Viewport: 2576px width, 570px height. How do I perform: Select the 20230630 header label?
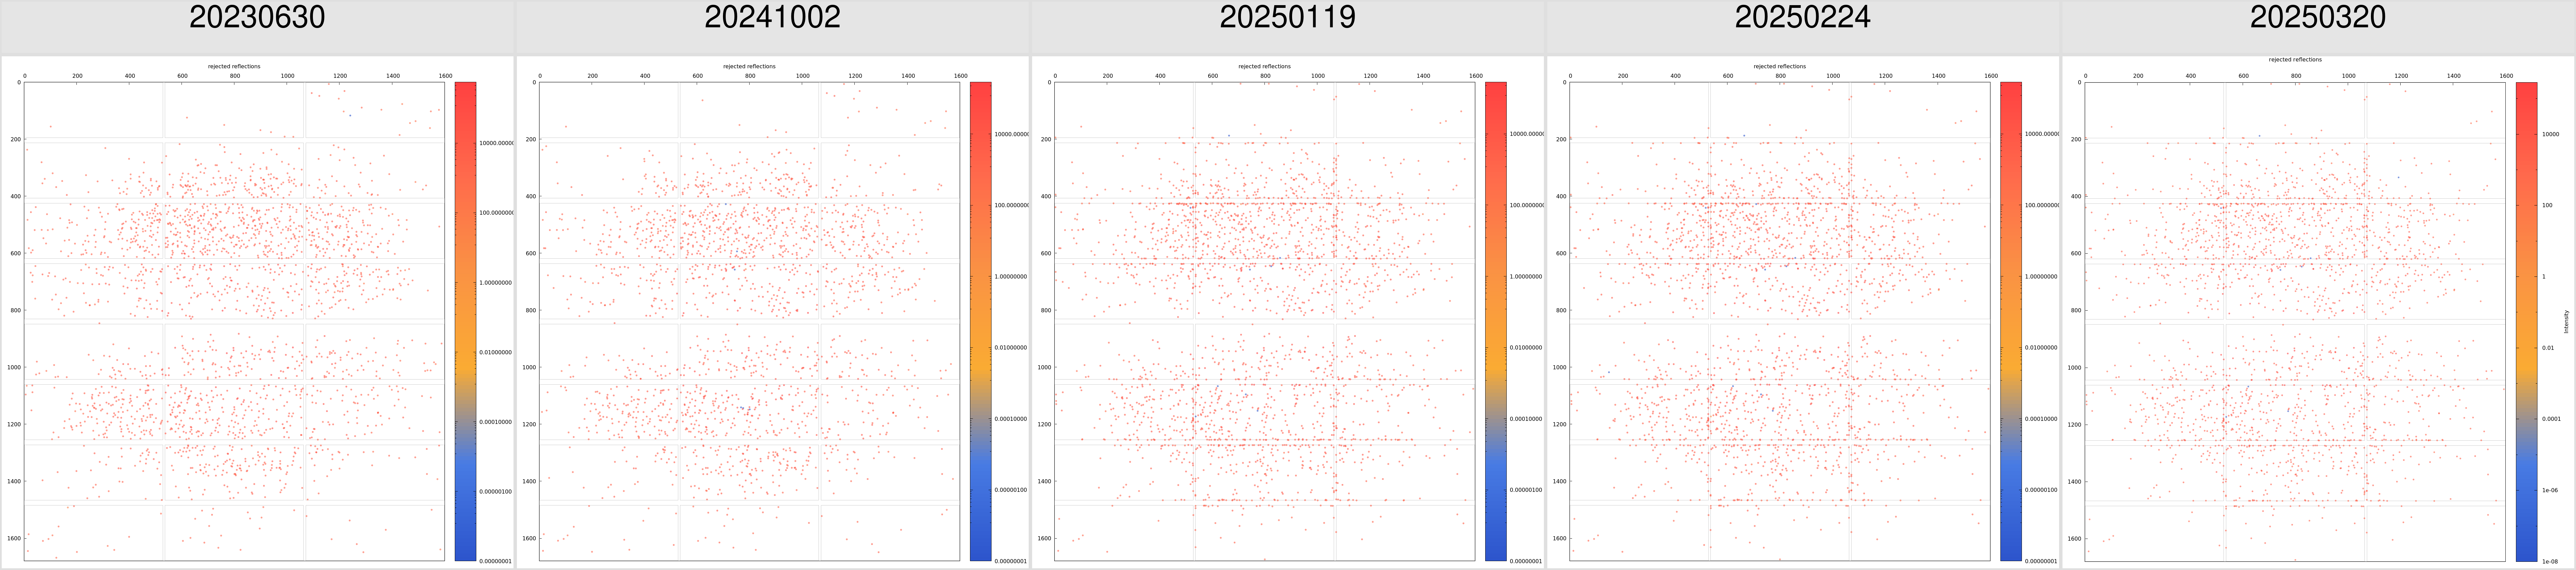(257, 17)
